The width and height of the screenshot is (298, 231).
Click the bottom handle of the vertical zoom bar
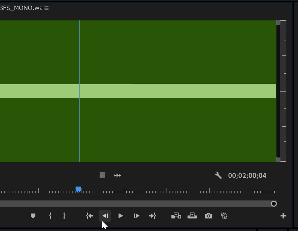click(x=278, y=160)
